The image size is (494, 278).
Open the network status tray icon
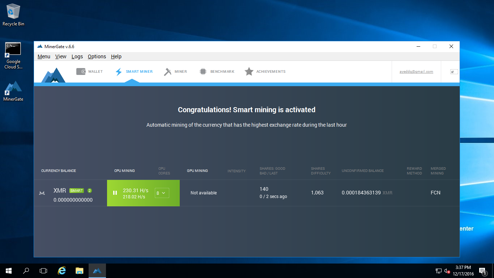(x=438, y=271)
